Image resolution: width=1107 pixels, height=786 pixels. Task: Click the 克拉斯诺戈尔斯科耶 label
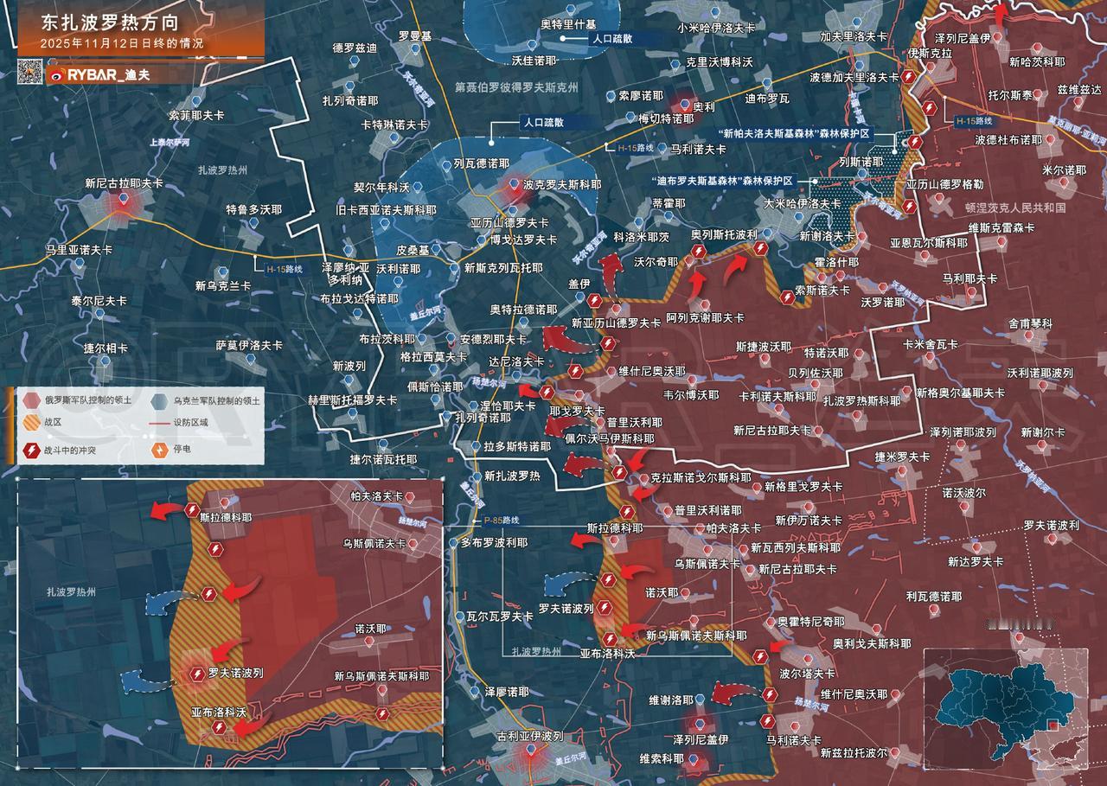[701, 477]
